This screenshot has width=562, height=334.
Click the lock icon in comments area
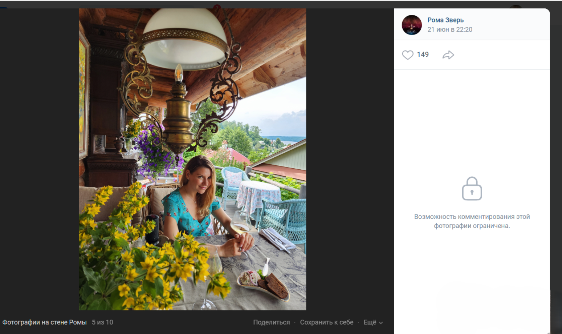pyautogui.click(x=472, y=189)
